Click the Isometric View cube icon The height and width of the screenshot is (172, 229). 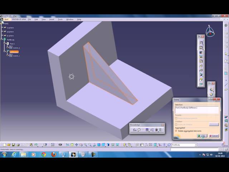[x=103, y=145]
